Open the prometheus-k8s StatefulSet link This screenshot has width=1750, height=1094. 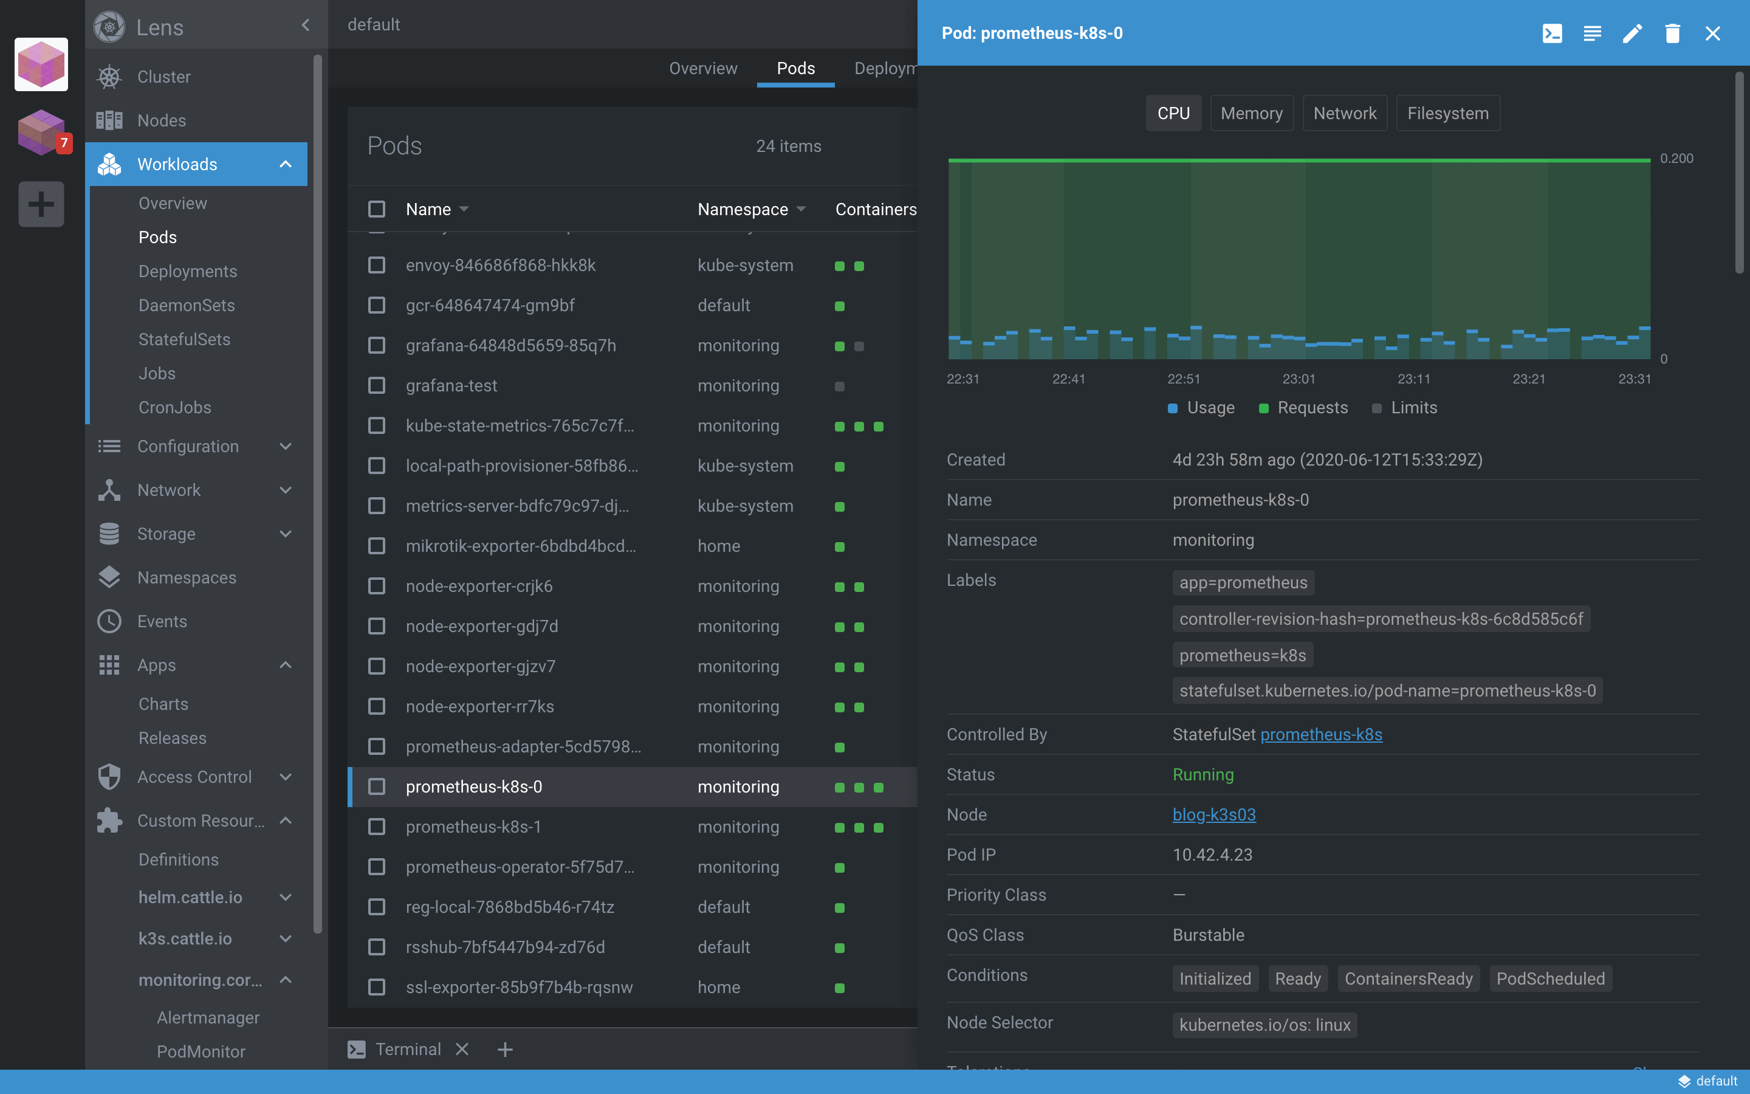tap(1320, 734)
